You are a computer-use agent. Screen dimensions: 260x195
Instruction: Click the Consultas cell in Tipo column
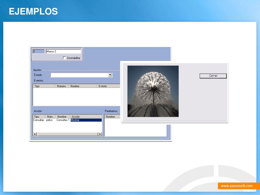pos(39,120)
